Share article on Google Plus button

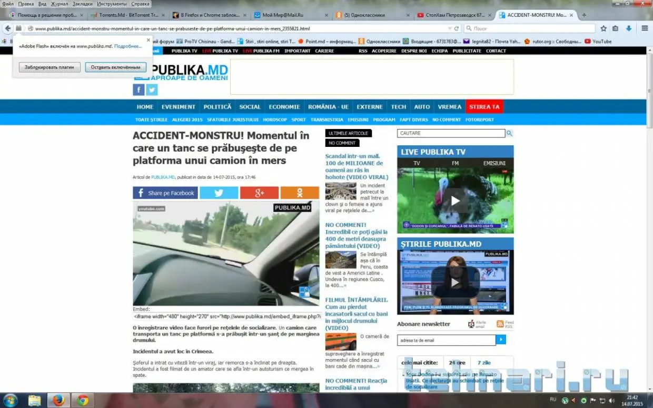tap(259, 193)
